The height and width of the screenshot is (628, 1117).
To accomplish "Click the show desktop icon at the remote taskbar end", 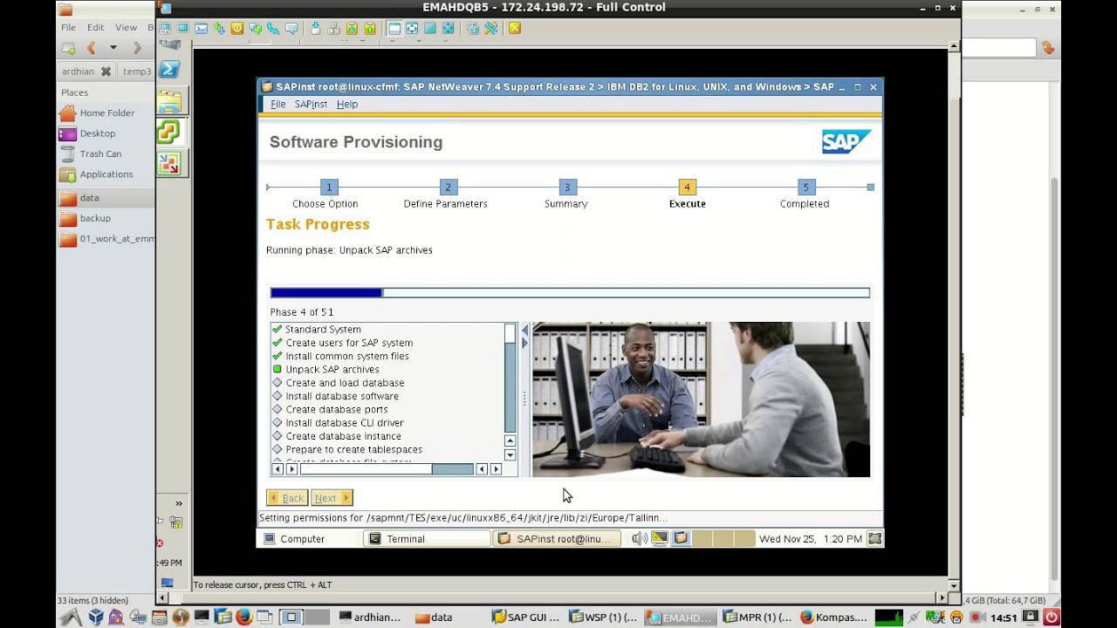I will [x=874, y=538].
